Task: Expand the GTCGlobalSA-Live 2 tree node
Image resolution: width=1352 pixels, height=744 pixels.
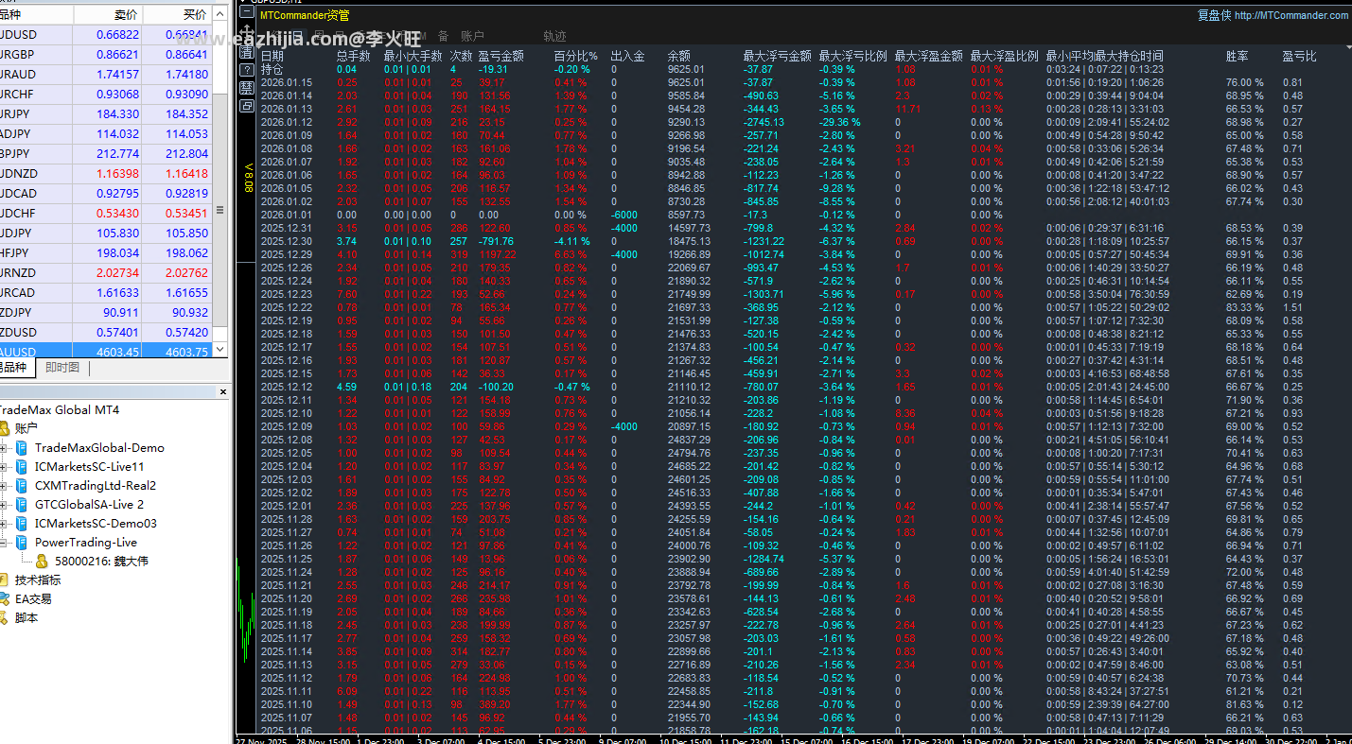Action: (4, 505)
